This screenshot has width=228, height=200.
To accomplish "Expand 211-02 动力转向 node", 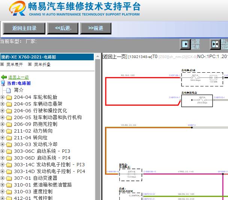I will pyautogui.click(x=2, y=131).
